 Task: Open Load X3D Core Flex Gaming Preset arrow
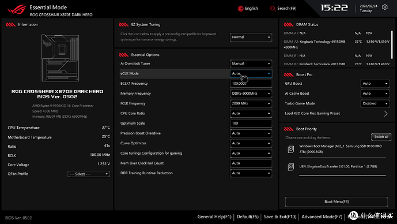click(386, 113)
